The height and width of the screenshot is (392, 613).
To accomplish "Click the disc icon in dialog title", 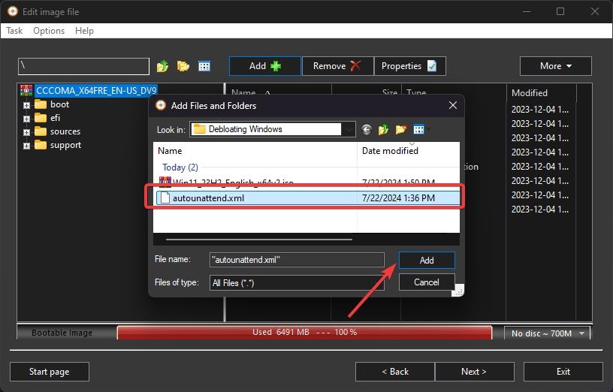I will [x=161, y=105].
